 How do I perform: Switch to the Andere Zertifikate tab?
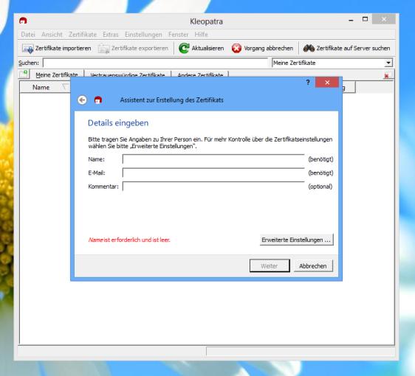click(x=200, y=74)
